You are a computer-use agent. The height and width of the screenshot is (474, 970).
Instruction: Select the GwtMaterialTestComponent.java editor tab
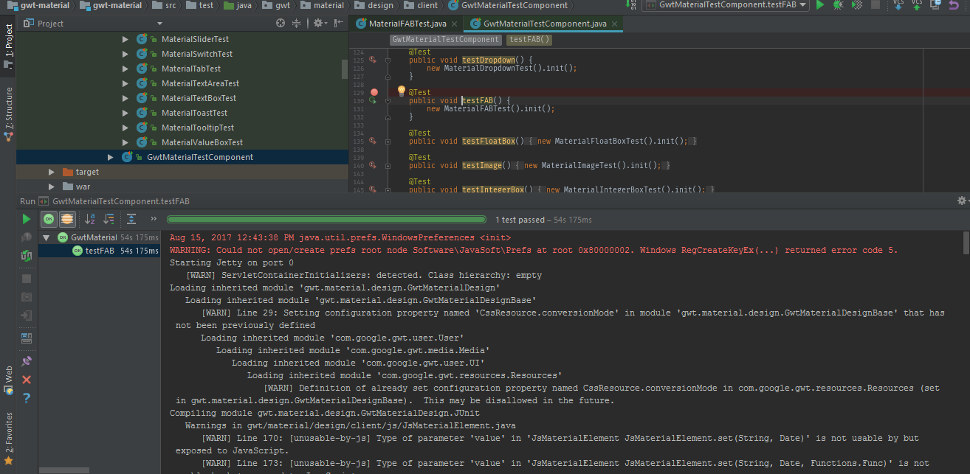pyautogui.click(x=545, y=24)
